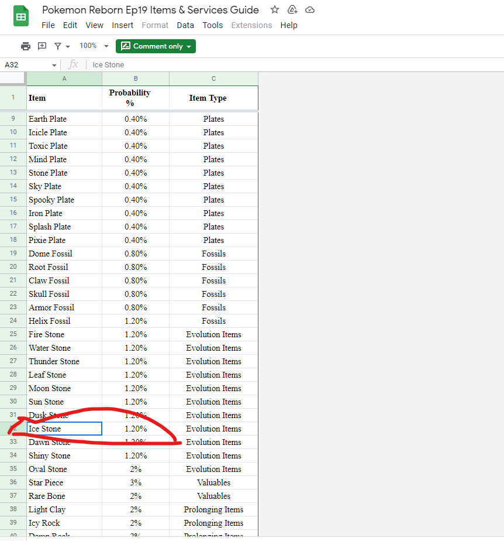The height and width of the screenshot is (541, 504).
Task: Click the Toxic Plate cell
Action: (64, 146)
